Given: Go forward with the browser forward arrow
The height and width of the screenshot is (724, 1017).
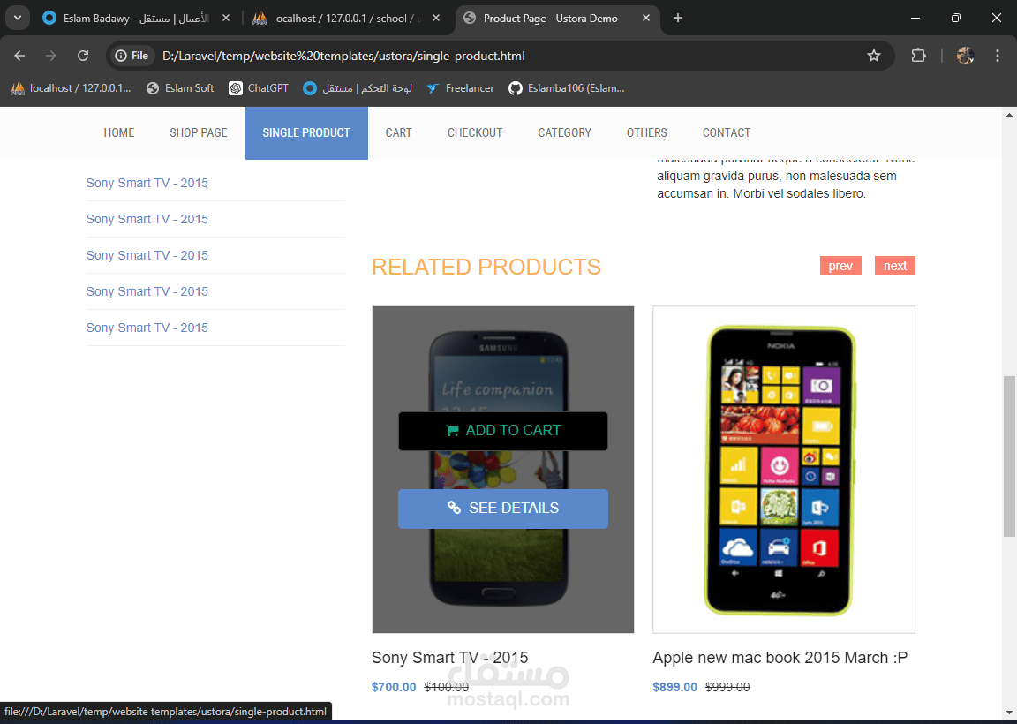Looking at the screenshot, I should click(x=50, y=56).
